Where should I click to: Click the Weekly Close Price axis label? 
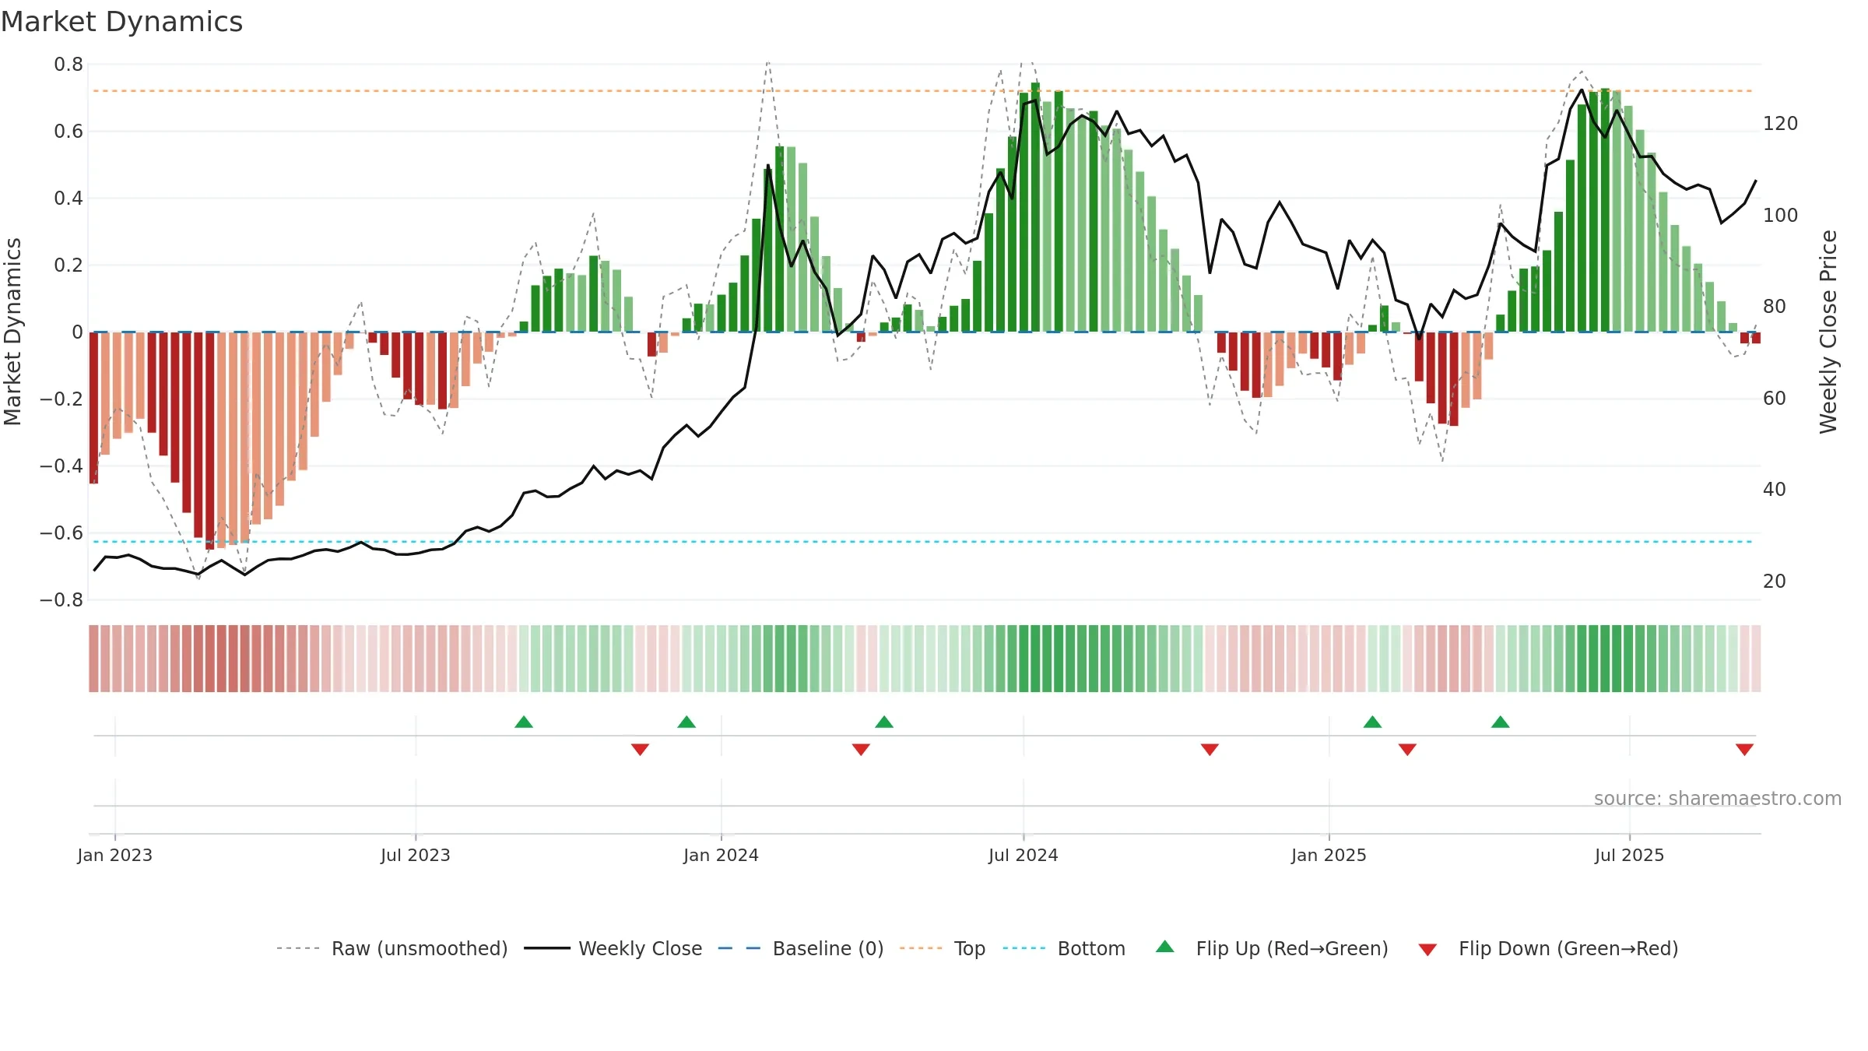1828,332
